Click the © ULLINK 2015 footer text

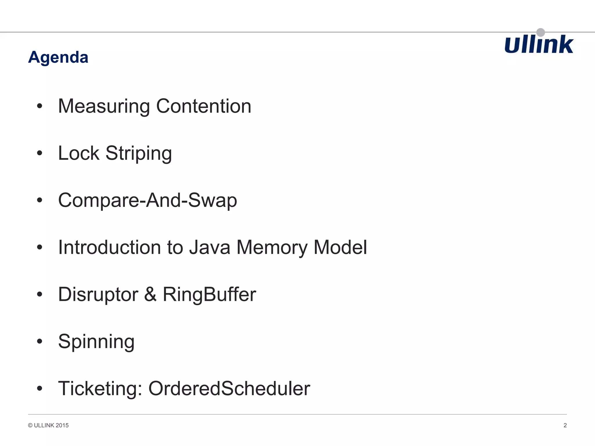(x=49, y=425)
